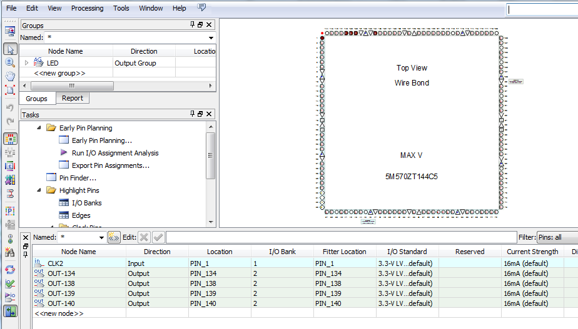The image size is (578, 329).
Task: Click the Tasks vertical scrollbar thumb
Action: (x=211, y=155)
